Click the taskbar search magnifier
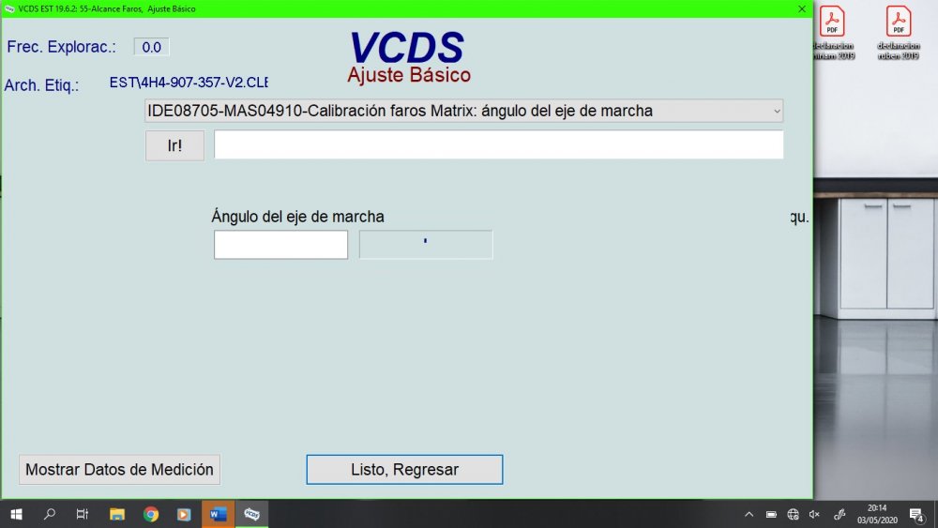The width and height of the screenshot is (938, 528). tap(50, 514)
